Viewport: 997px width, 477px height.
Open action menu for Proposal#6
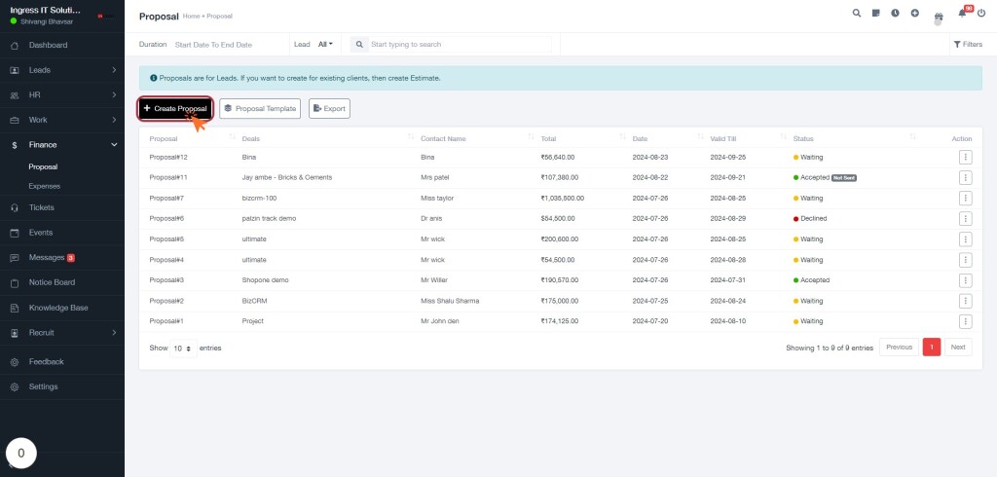pyautogui.click(x=965, y=219)
